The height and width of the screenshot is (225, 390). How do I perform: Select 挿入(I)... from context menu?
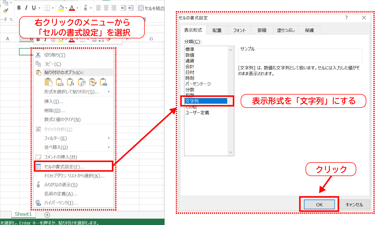74,102
